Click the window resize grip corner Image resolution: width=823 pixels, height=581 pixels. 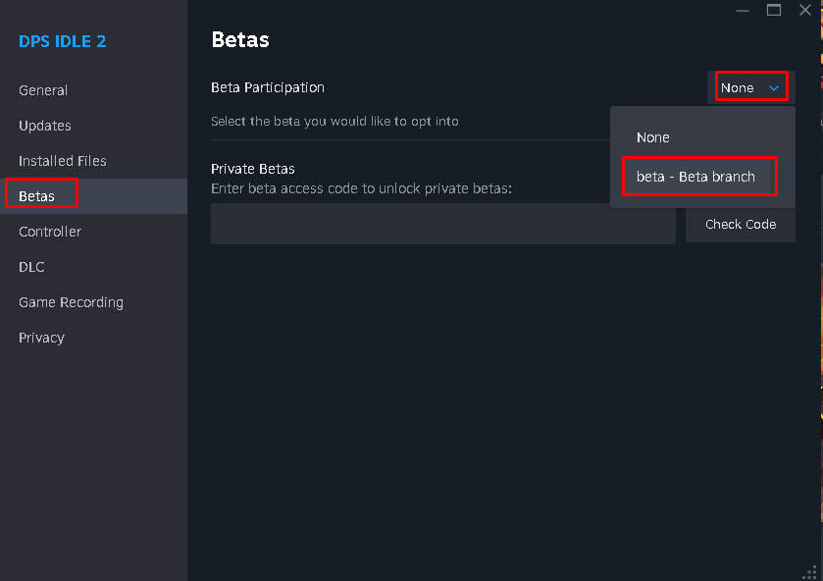tap(810, 572)
